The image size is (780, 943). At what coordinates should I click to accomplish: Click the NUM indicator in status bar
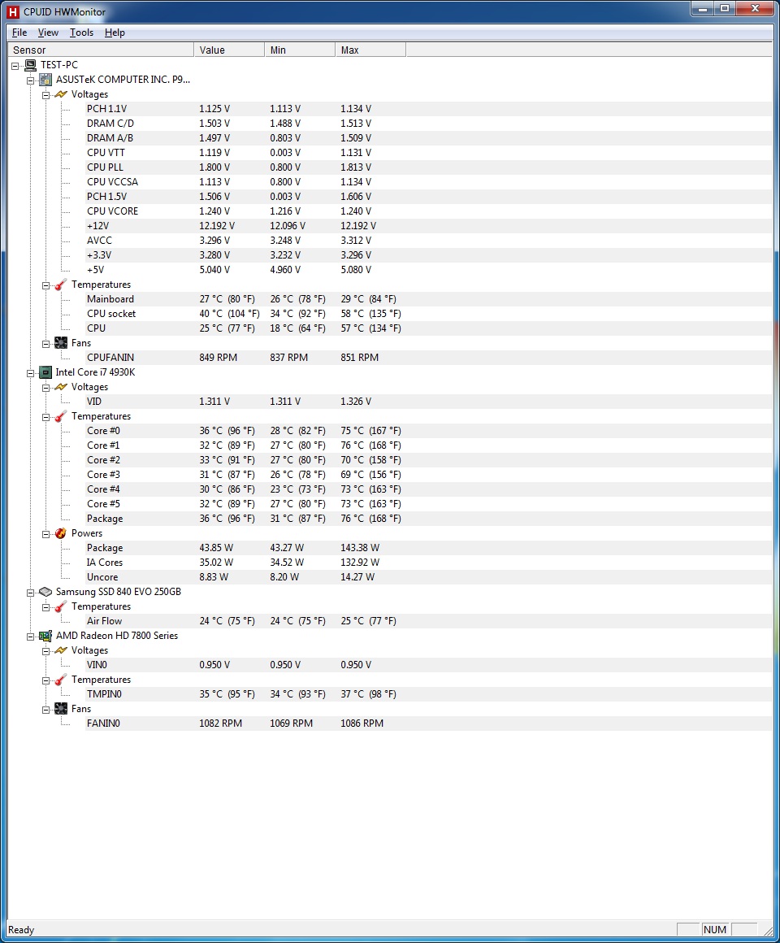tap(715, 930)
